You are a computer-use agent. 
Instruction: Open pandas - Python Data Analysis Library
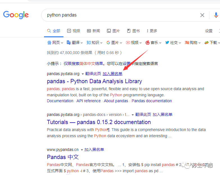coord(94,81)
